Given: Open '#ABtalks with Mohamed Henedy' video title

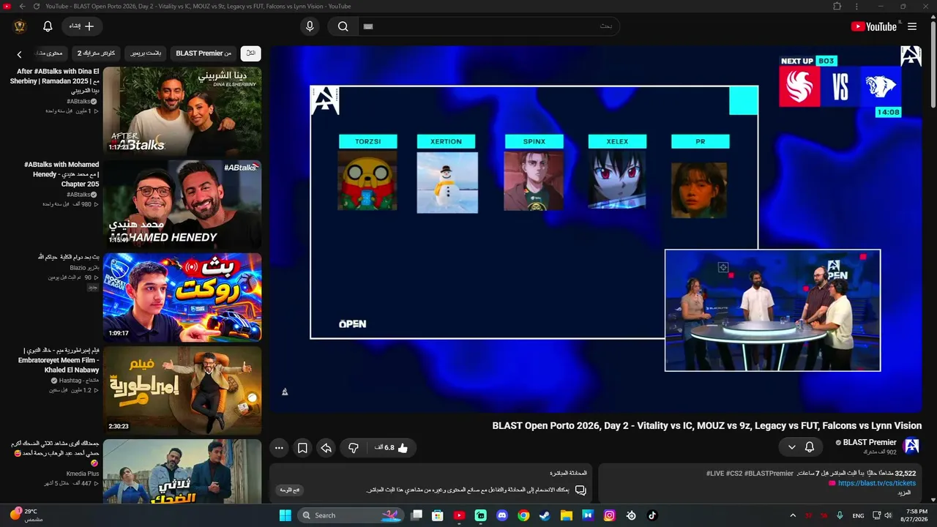Looking at the screenshot, I should coord(61,174).
